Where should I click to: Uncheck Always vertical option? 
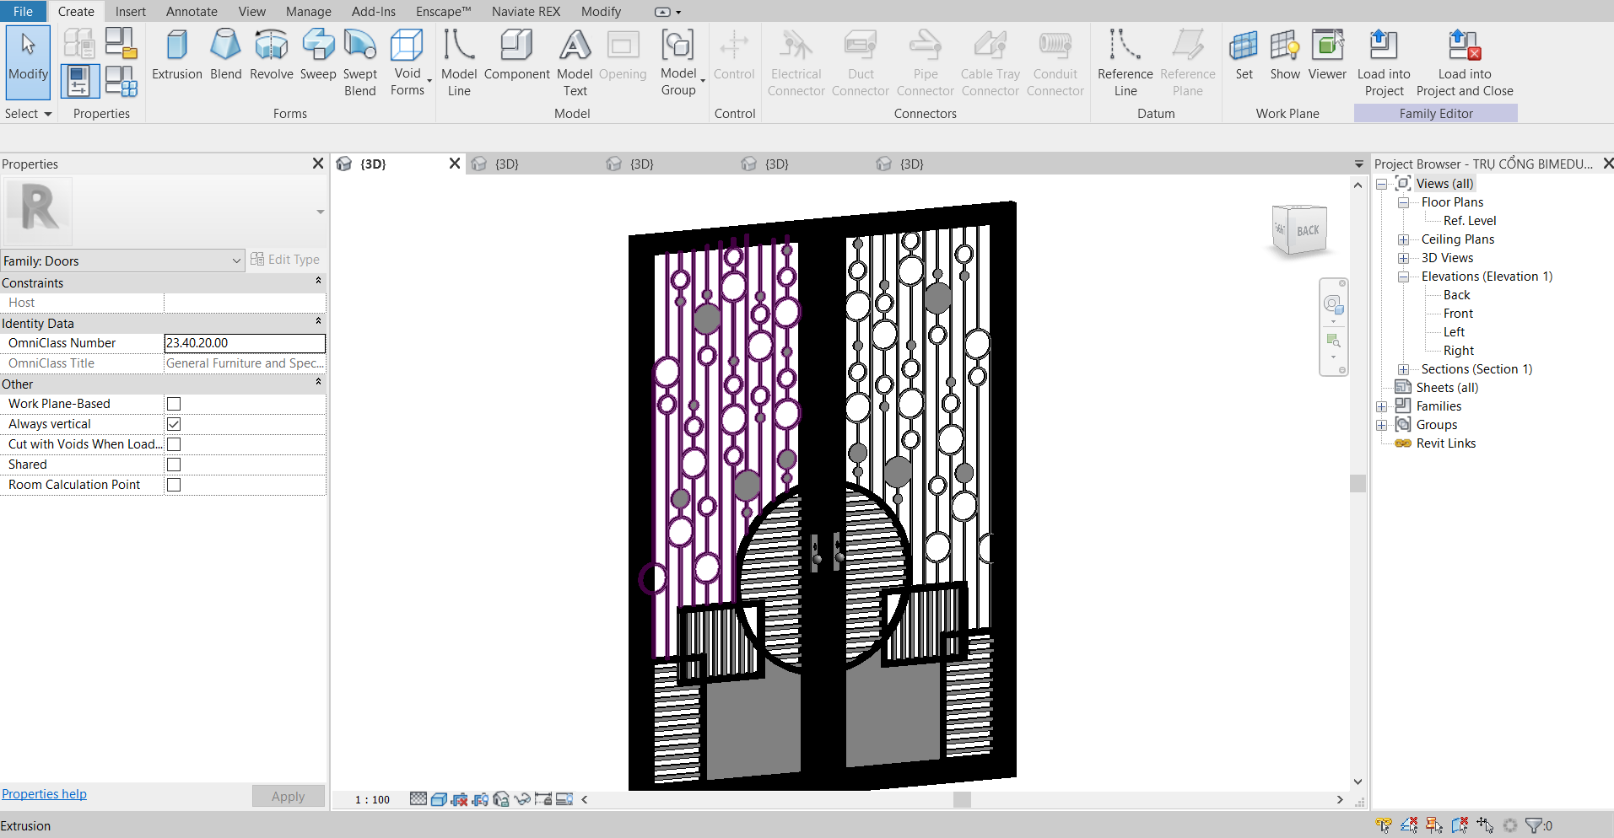point(174,424)
